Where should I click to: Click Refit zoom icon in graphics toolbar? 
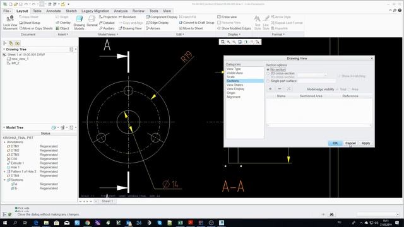click(x=223, y=42)
